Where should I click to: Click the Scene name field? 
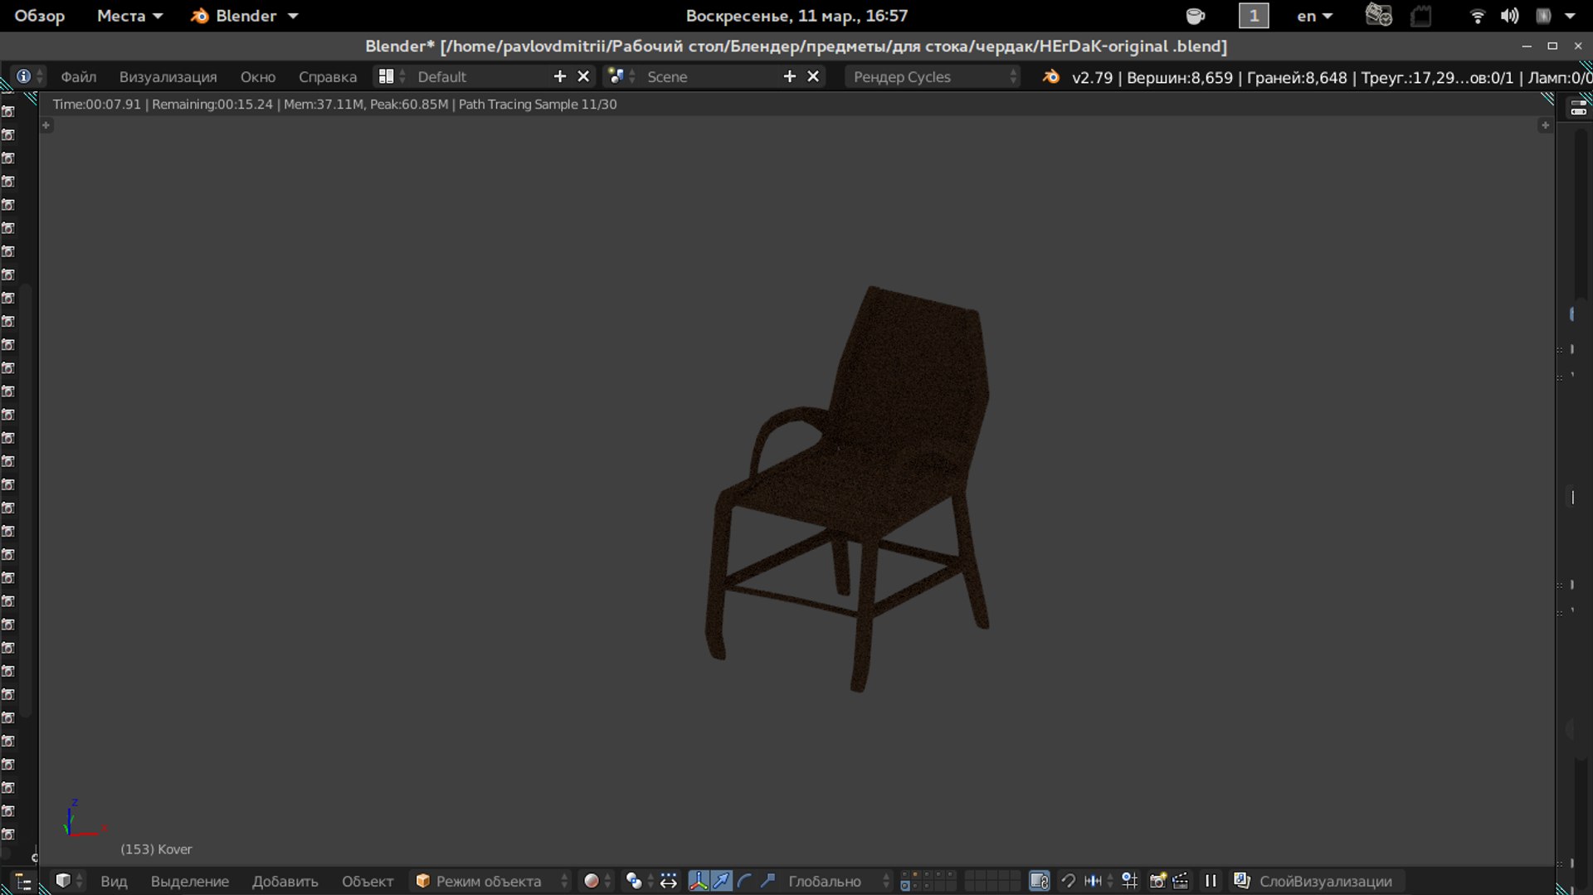[x=709, y=77]
